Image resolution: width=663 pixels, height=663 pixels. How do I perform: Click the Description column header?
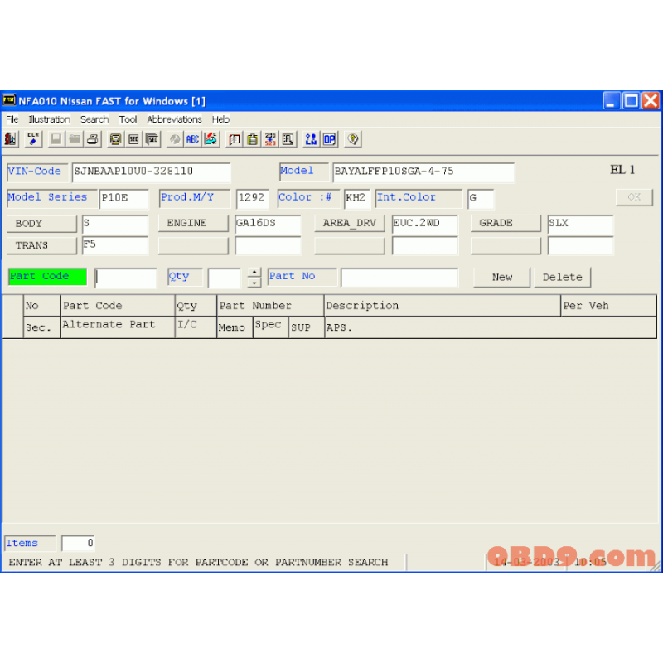[443, 306]
